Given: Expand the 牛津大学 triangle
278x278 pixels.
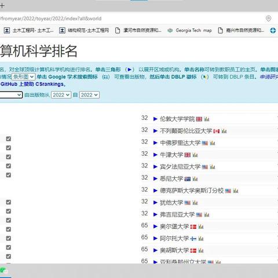Looking at the screenshot, I should pos(155,155).
